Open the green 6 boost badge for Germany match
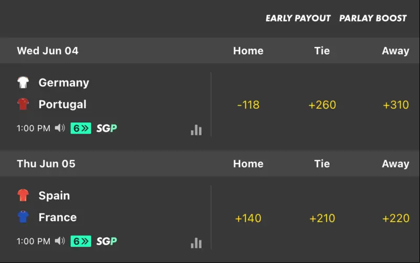This screenshot has width=420, height=263. click(x=81, y=128)
